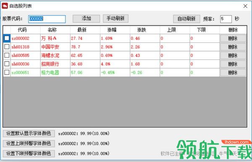Click 上限 value cell for 万科A

coord(175,38)
